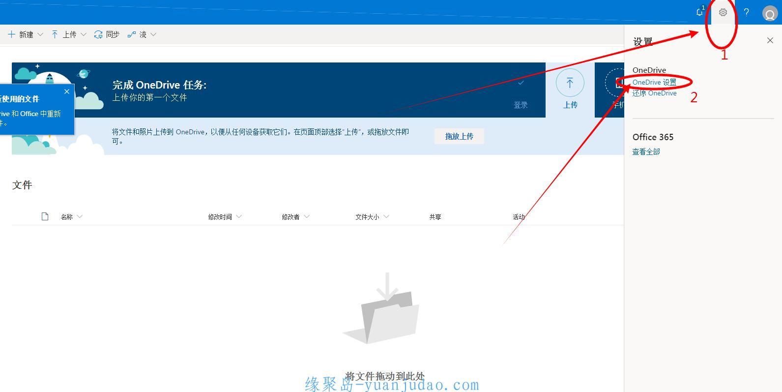Click the 同步 sync icon
The image size is (782, 392).
click(x=98, y=34)
